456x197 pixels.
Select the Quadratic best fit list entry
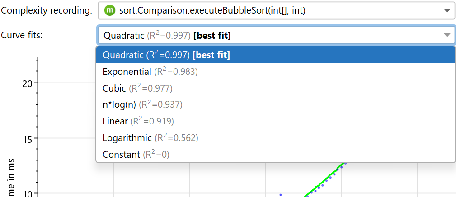click(166, 55)
